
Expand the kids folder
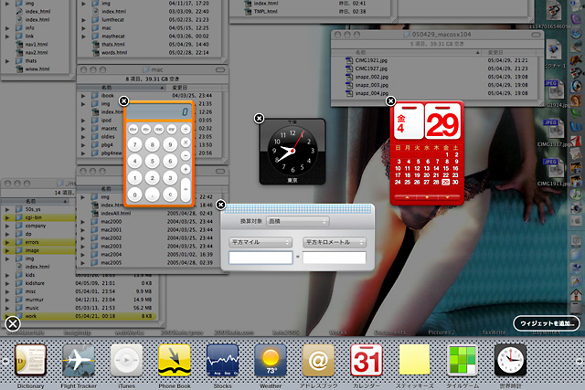[7, 275]
